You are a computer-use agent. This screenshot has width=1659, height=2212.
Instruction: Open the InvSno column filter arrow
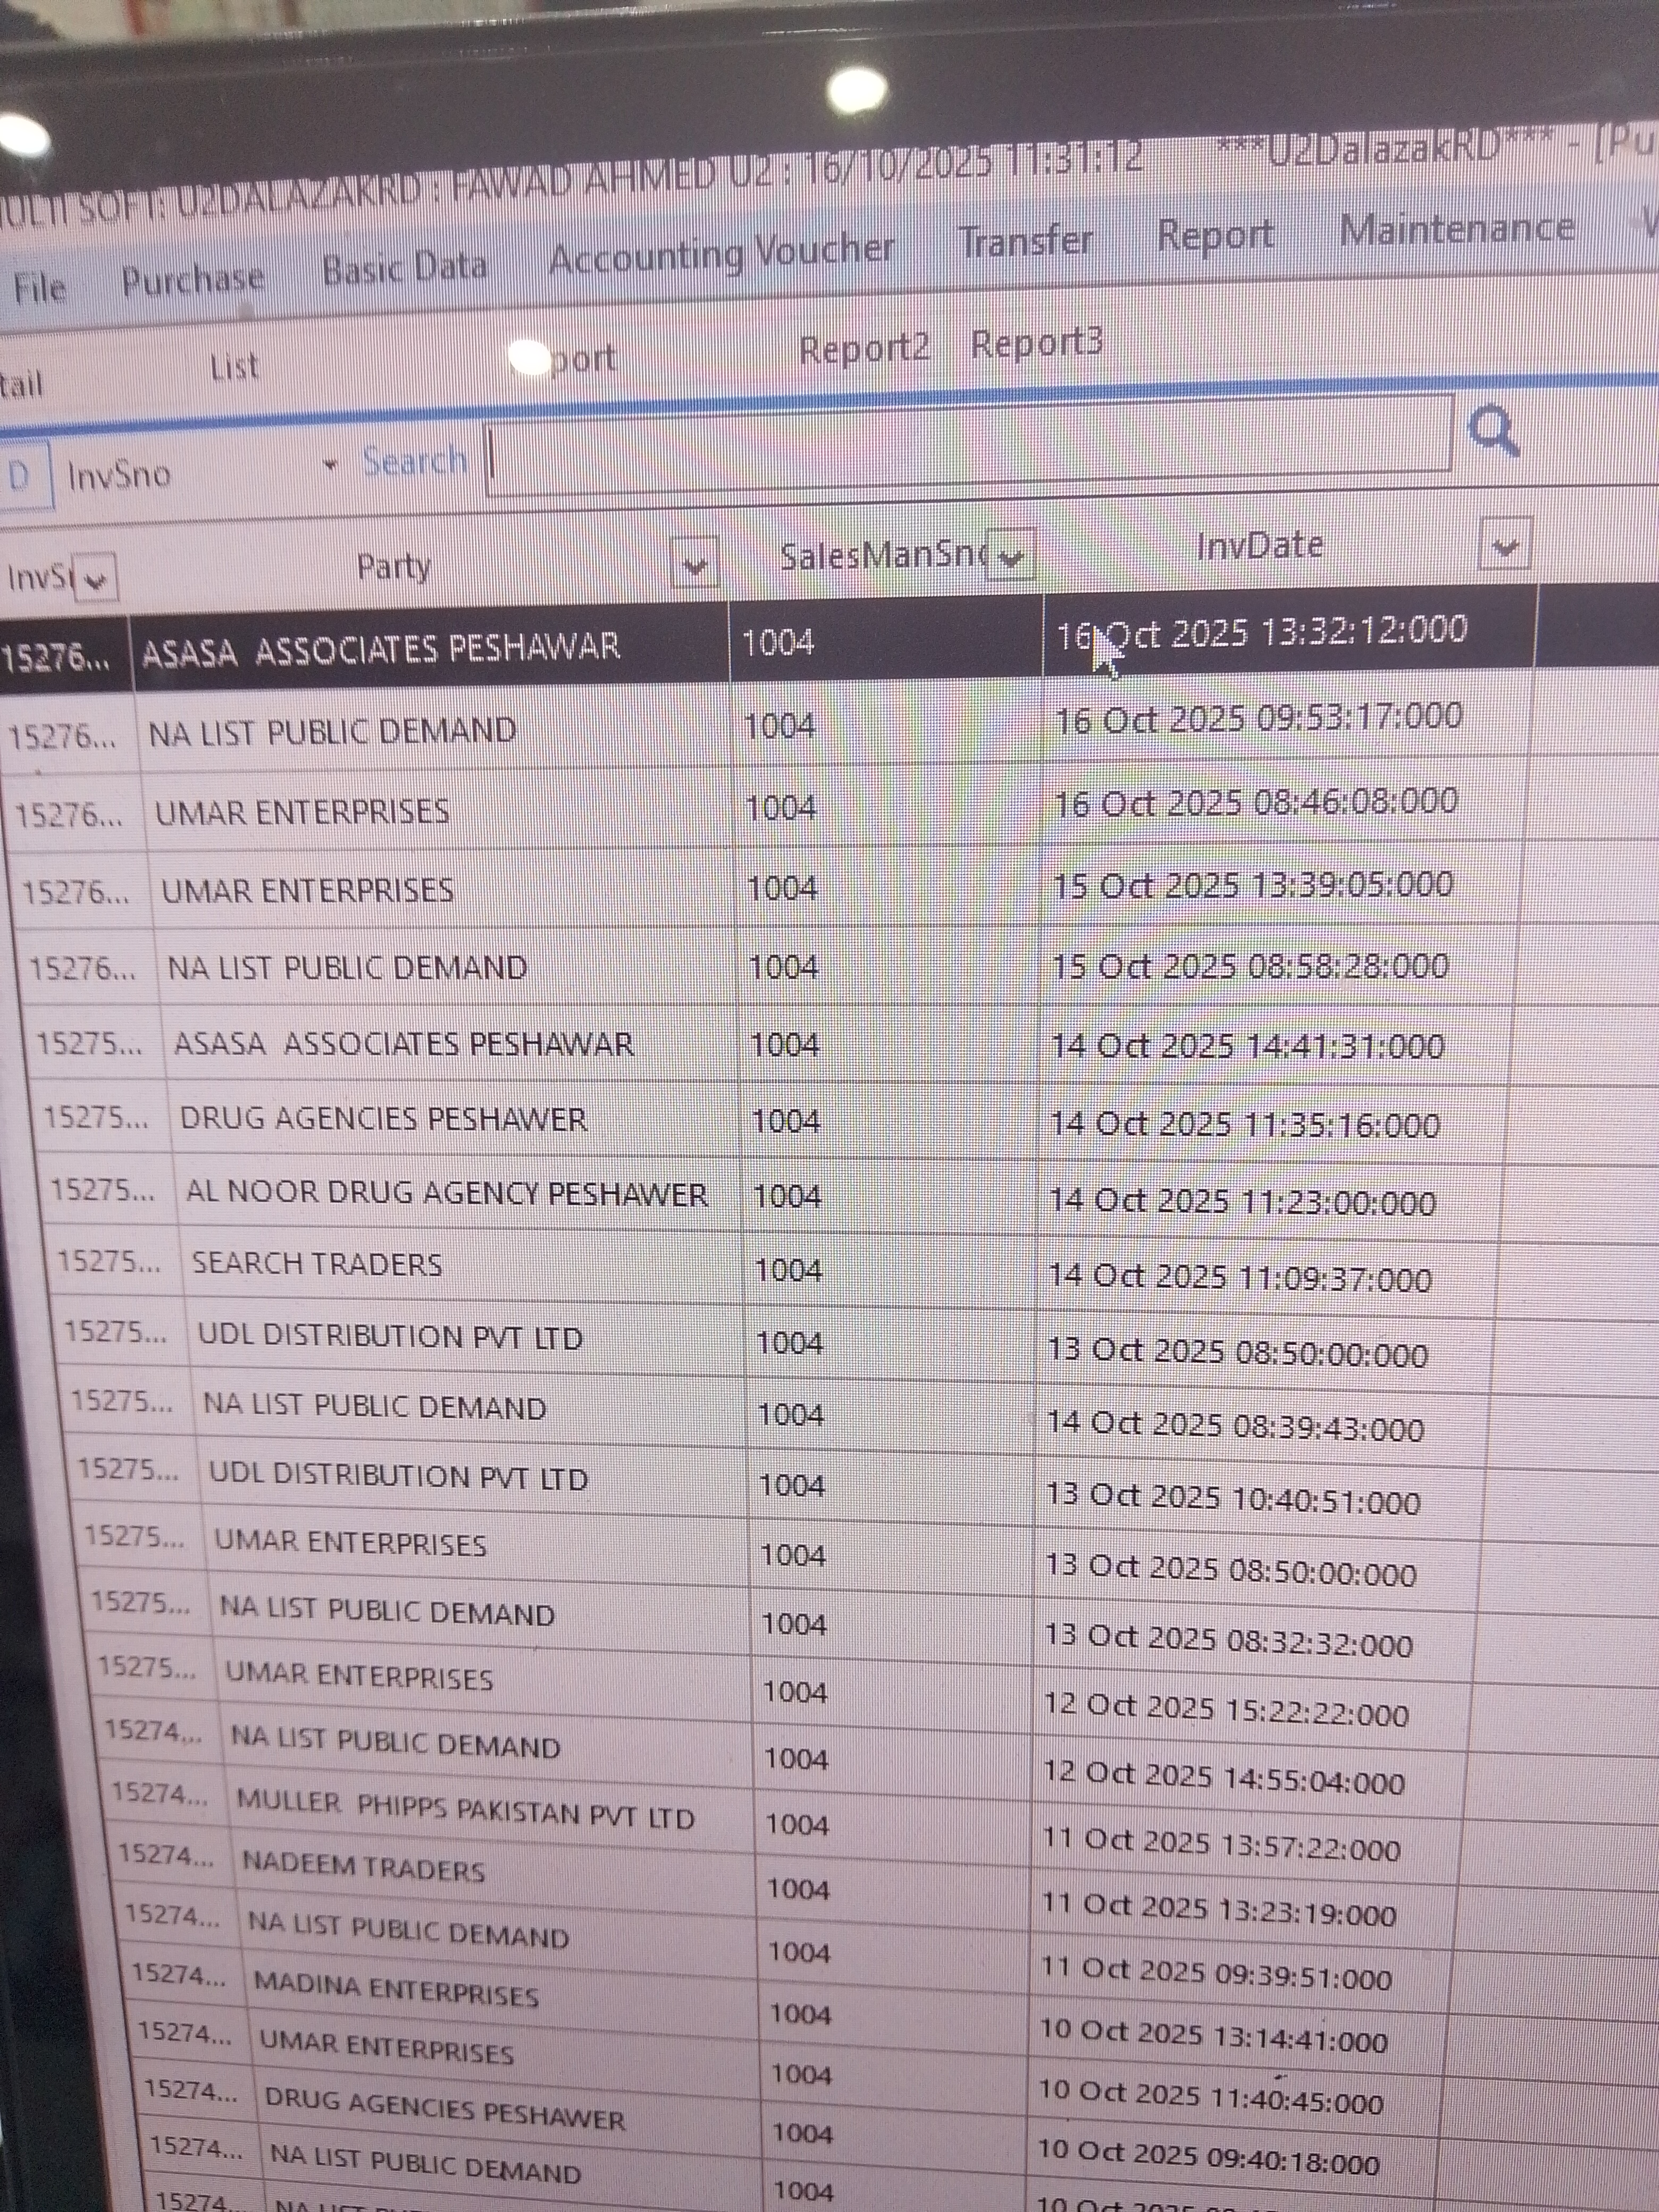pyautogui.click(x=95, y=579)
